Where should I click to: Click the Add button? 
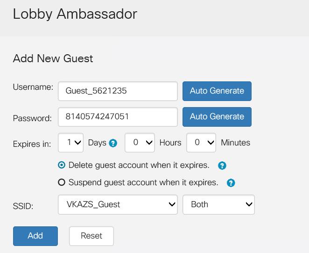click(35, 236)
